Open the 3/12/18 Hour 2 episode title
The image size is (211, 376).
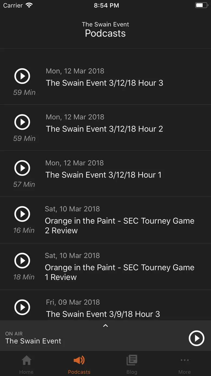[104, 129]
